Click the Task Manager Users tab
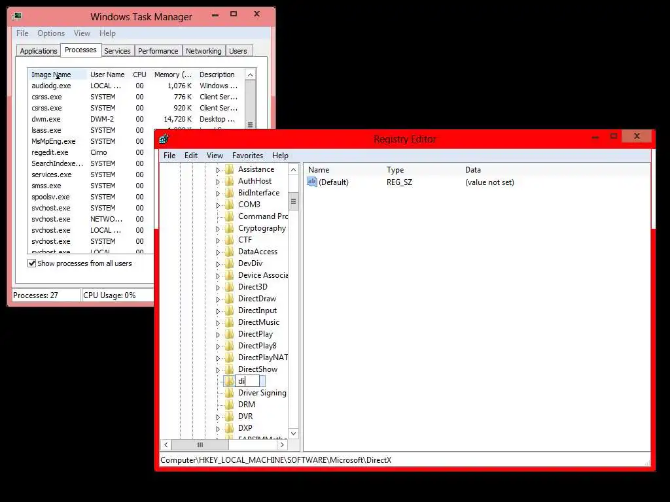670x502 pixels. 238,51
